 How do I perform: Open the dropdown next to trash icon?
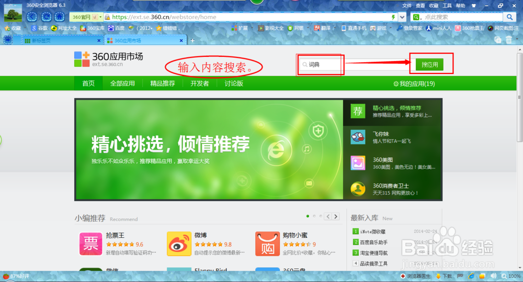point(517,40)
